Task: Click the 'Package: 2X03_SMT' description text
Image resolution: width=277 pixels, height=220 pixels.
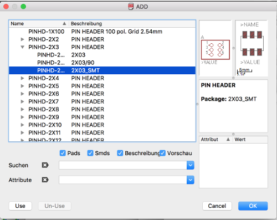Action: click(229, 99)
